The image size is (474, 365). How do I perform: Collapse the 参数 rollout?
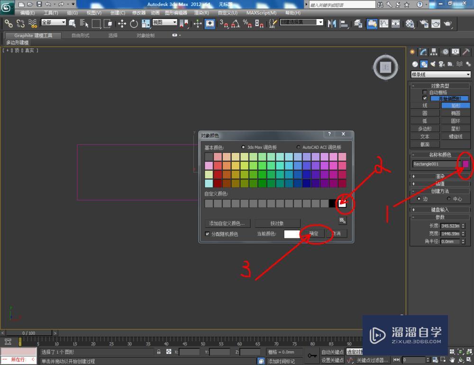pyautogui.click(x=440, y=217)
